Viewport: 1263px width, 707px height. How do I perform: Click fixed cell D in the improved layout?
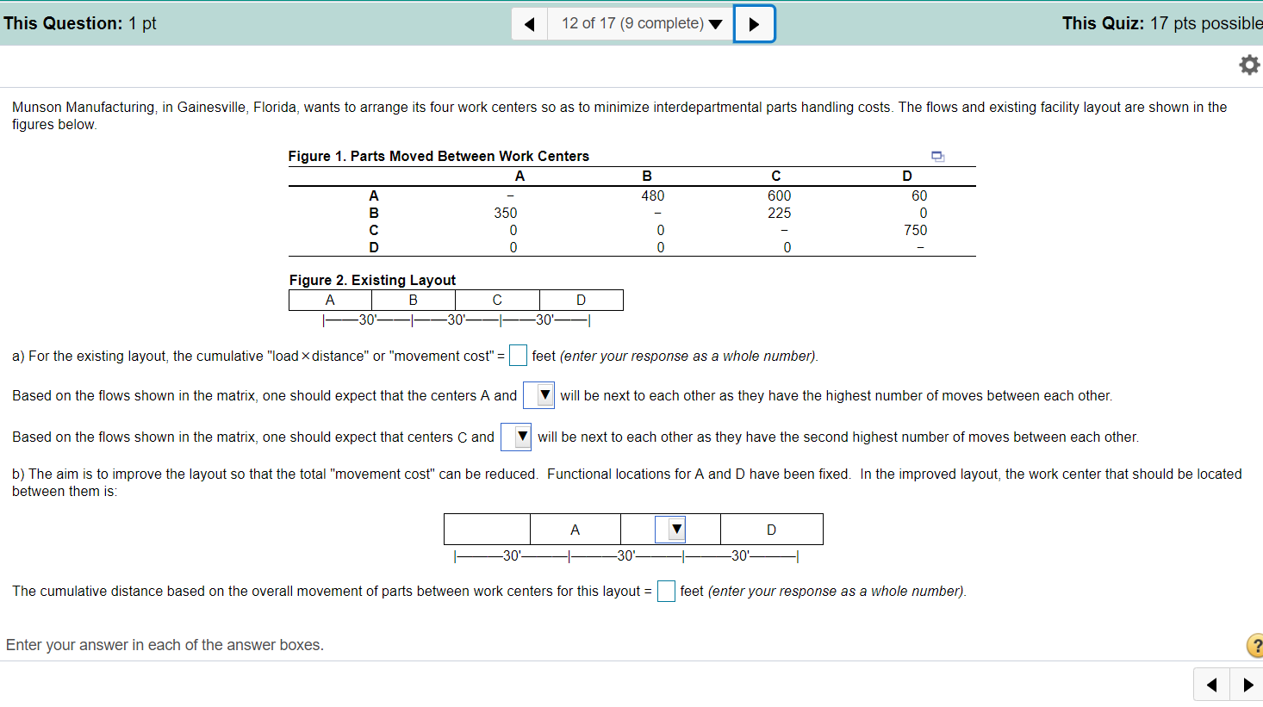[772, 530]
